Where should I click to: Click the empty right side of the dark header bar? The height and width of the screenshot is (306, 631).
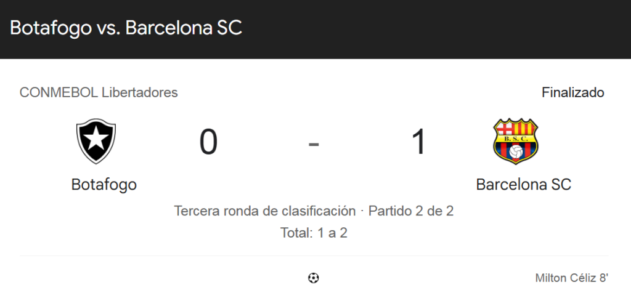462,28
